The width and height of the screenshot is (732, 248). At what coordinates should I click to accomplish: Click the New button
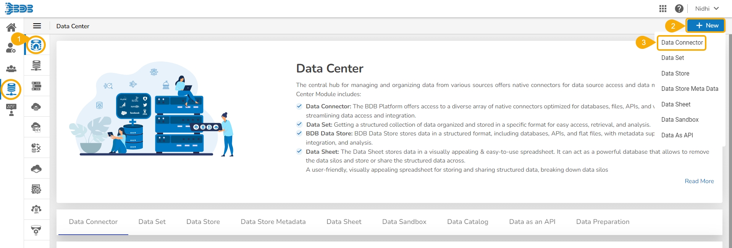(x=706, y=26)
